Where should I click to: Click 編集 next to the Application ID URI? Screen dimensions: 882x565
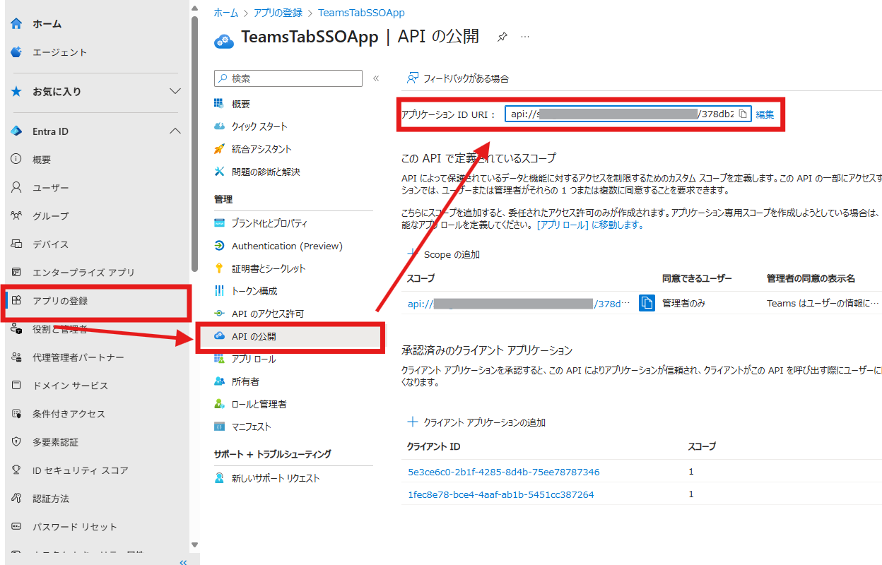coord(765,114)
